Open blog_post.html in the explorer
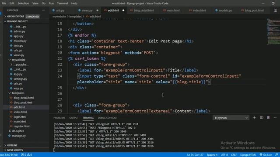Image resolution: width=280 pixels, height=157 pixels. click(23, 102)
